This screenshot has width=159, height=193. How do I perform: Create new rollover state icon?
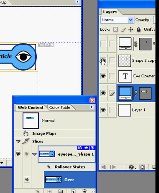click(73, 191)
